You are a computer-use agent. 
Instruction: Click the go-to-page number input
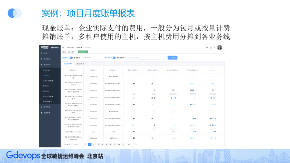click(133, 145)
